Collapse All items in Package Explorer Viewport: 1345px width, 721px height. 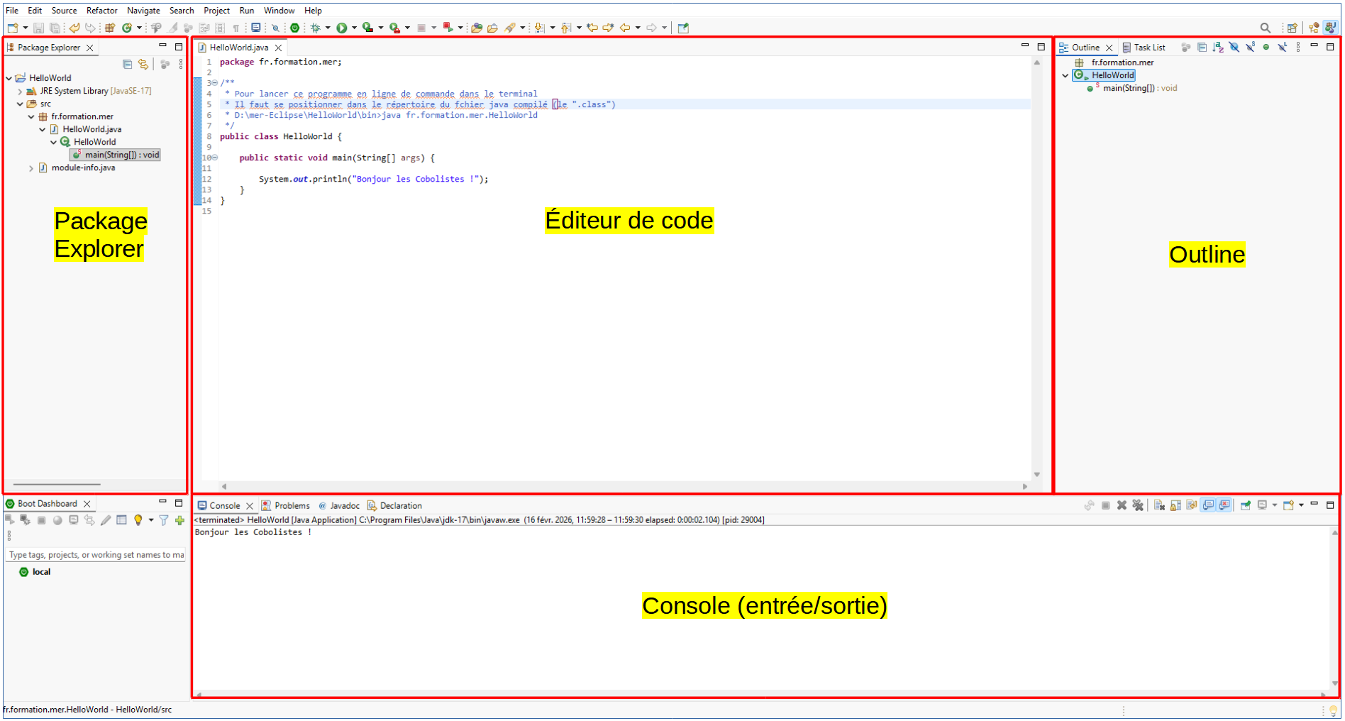click(127, 64)
